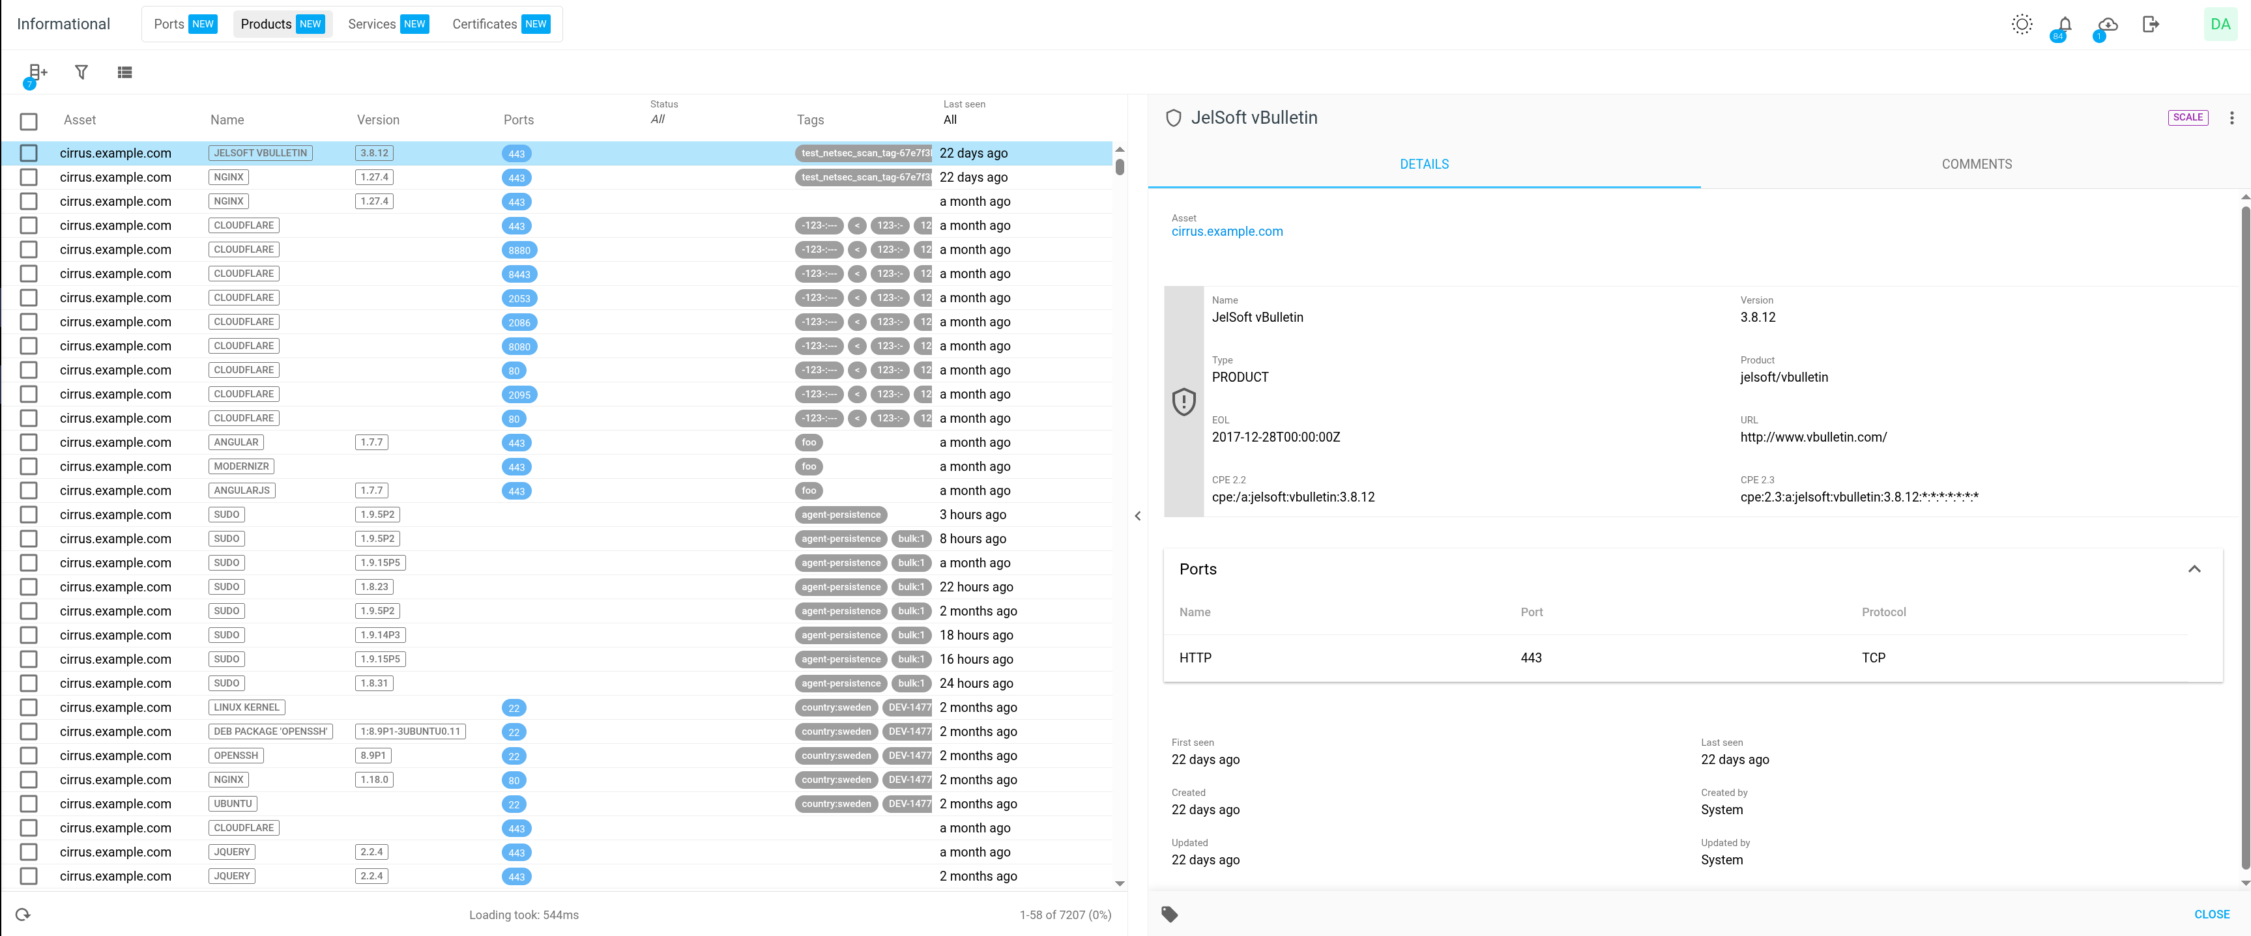Image resolution: width=2251 pixels, height=936 pixels.
Task: Collapse the Ports section chevron
Action: [2194, 569]
